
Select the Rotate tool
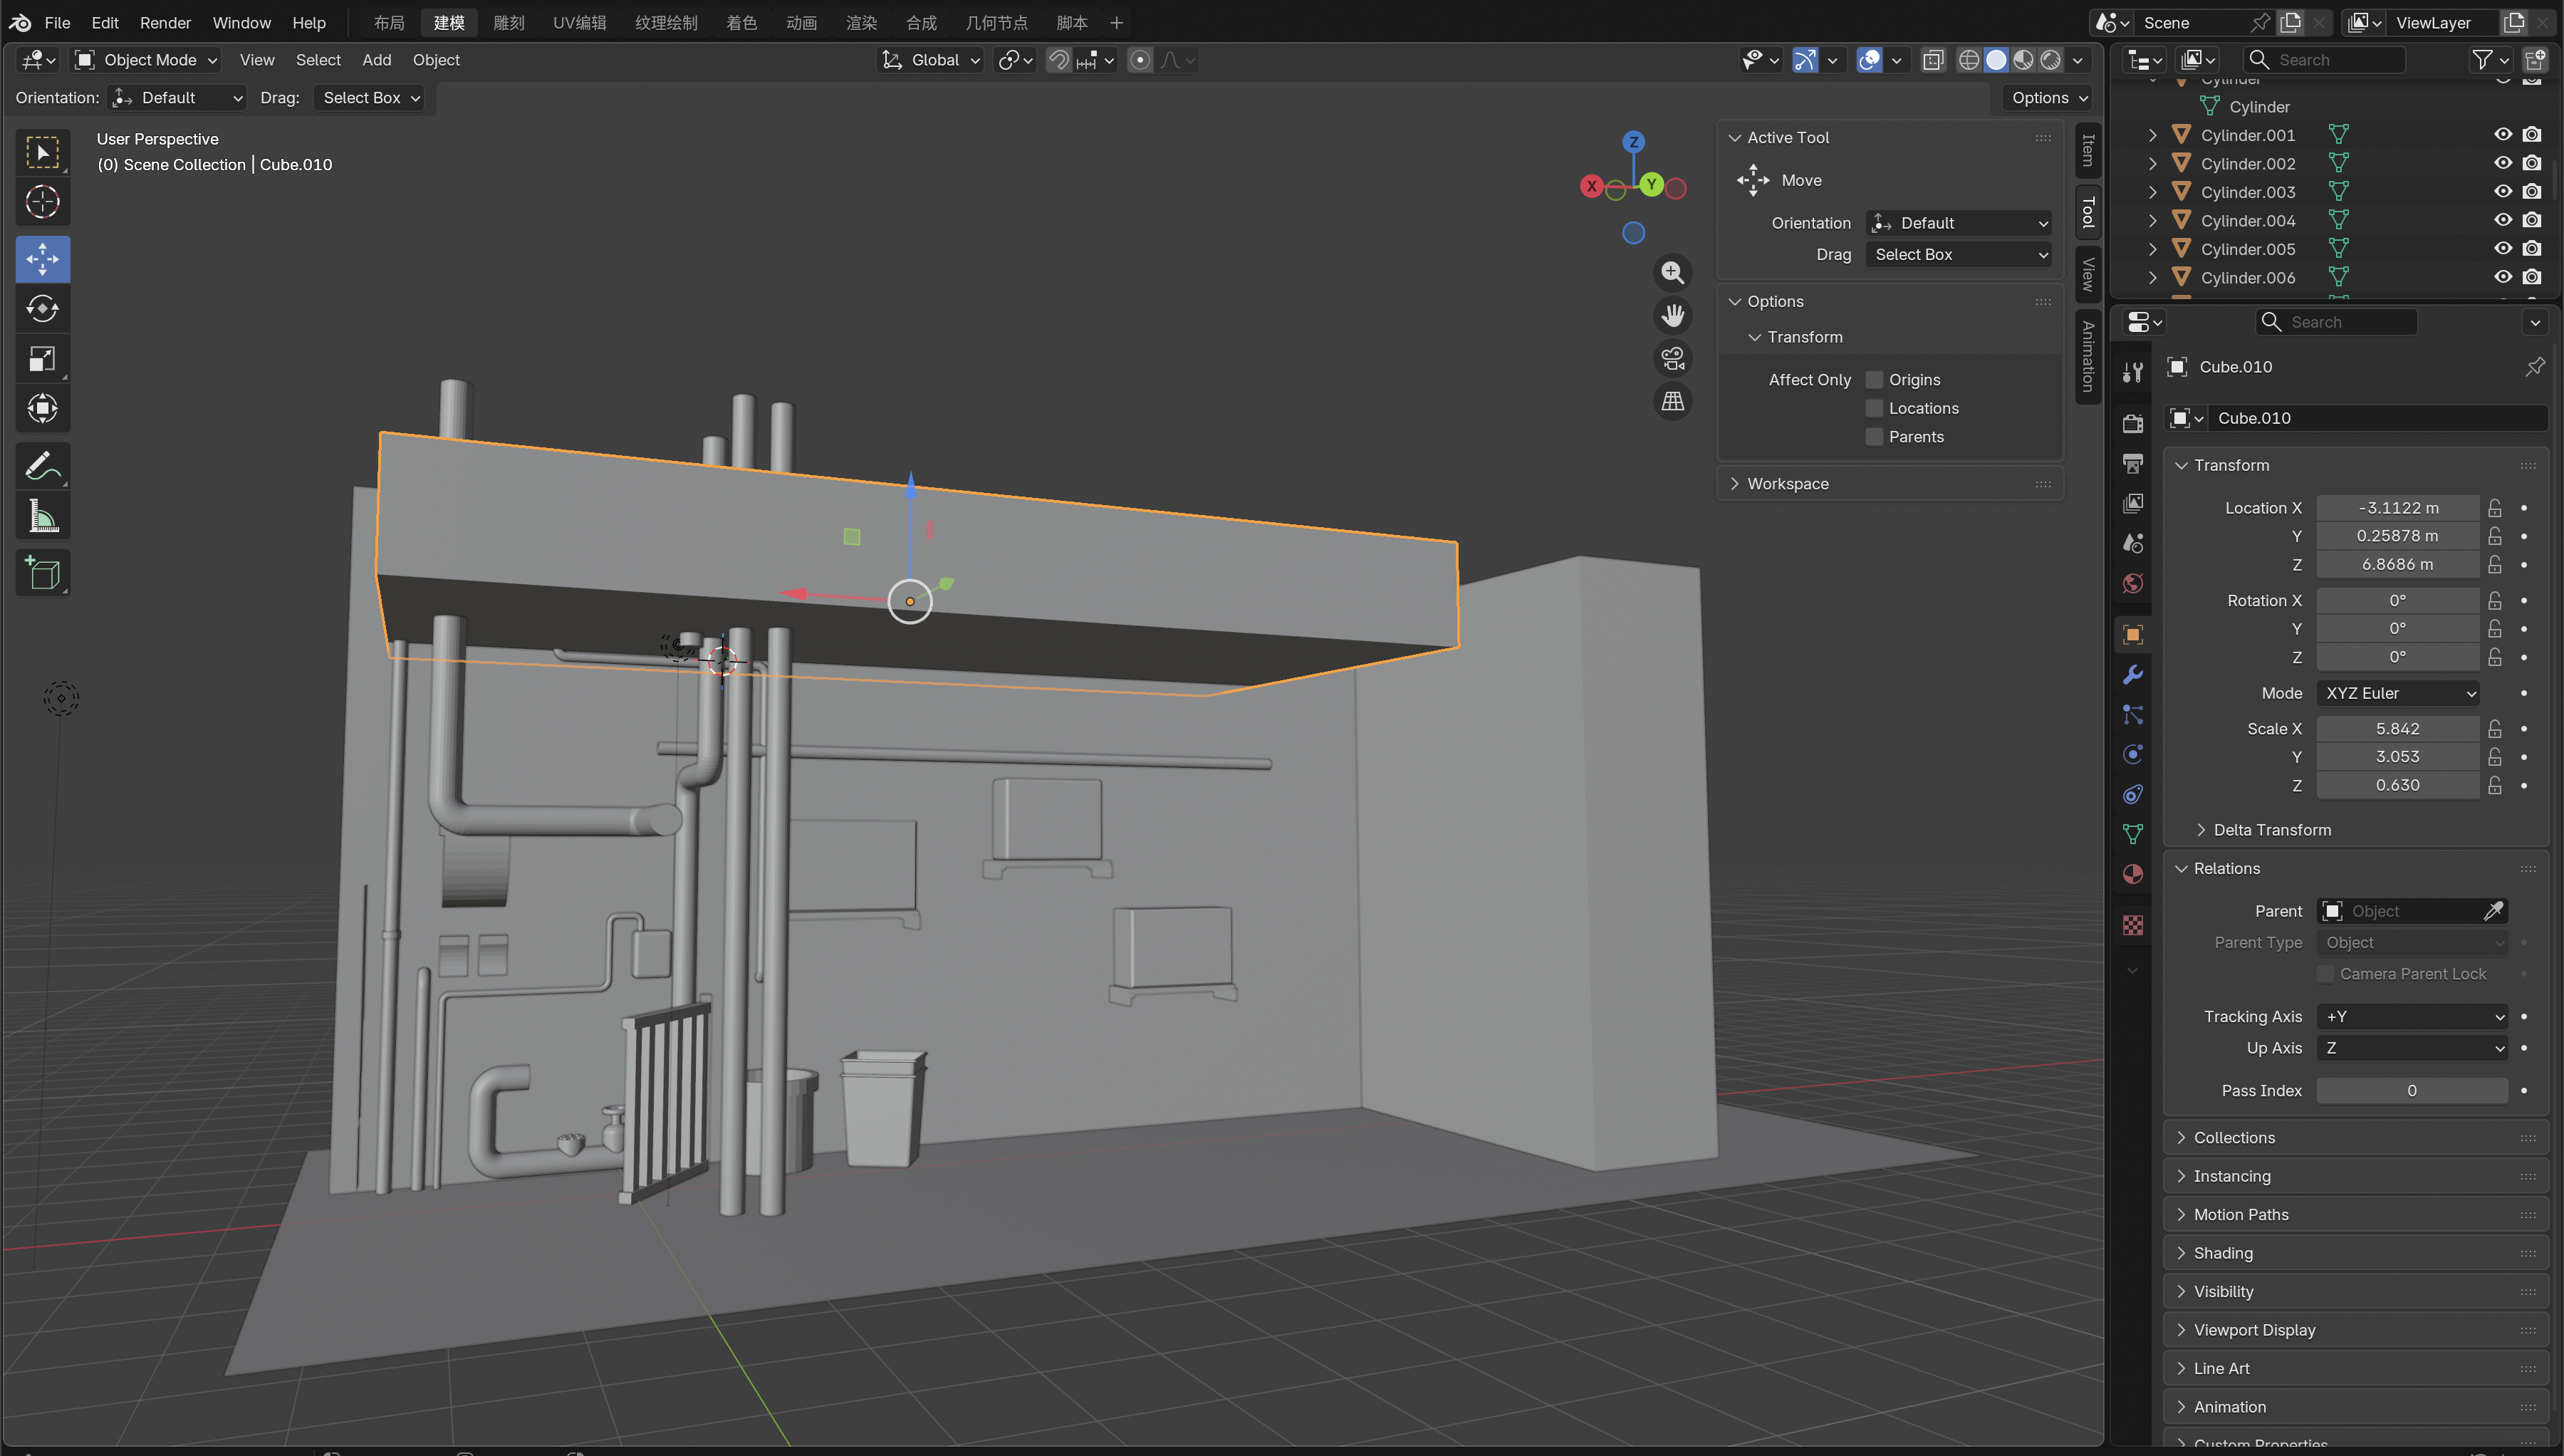42,309
